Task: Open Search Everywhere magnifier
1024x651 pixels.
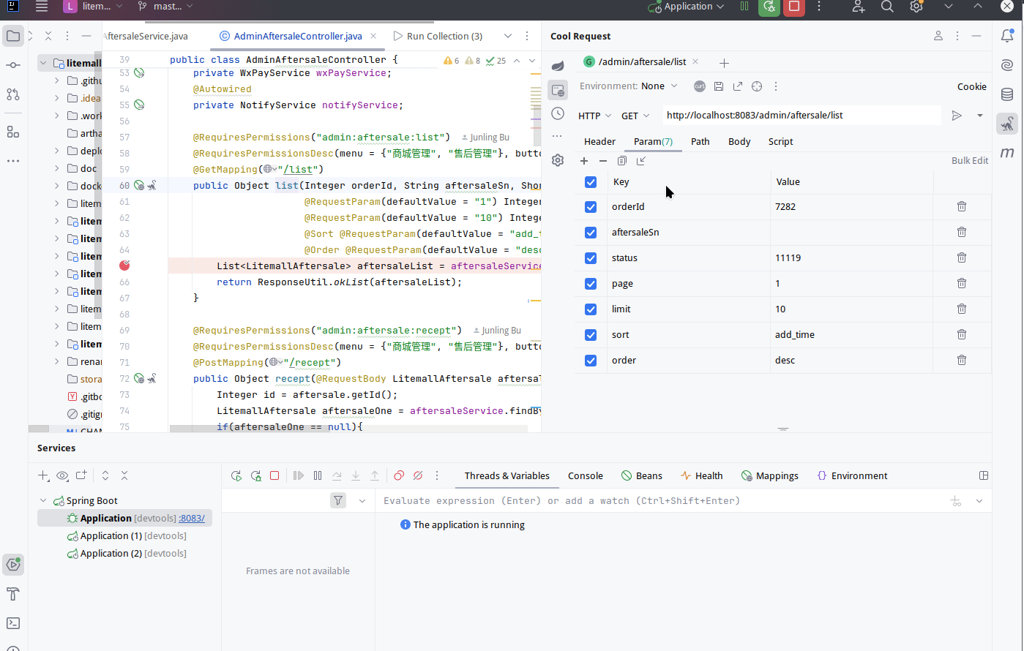Action: point(887,7)
